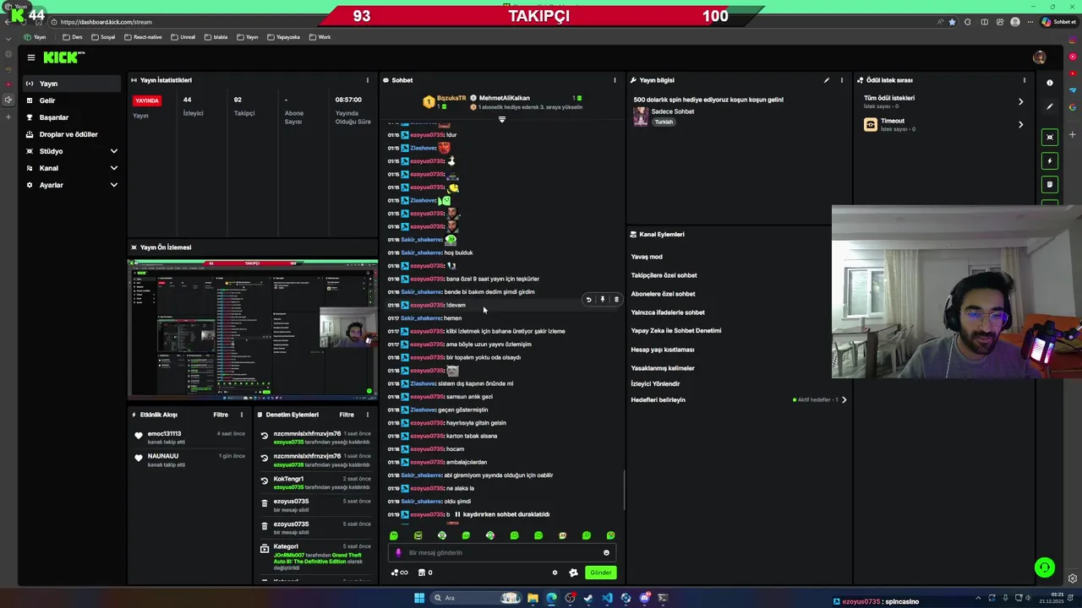Open İzleyici Yönlendir action

(655, 383)
